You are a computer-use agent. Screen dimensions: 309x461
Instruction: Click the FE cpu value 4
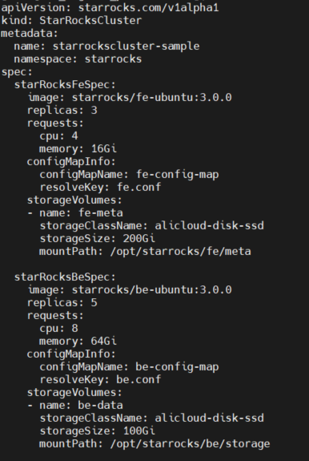click(x=74, y=135)
